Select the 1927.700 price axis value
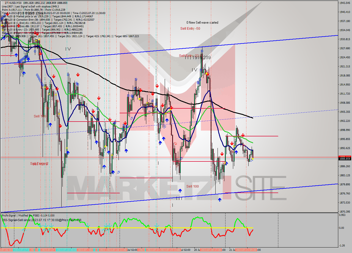Viewport: 352px width, 253px height. [345, 48]
